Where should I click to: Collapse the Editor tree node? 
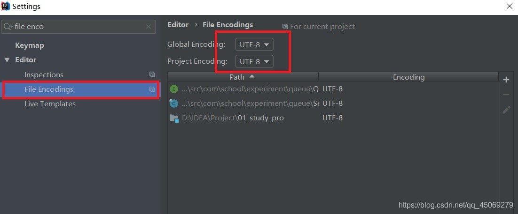click(x=7, y=60)
